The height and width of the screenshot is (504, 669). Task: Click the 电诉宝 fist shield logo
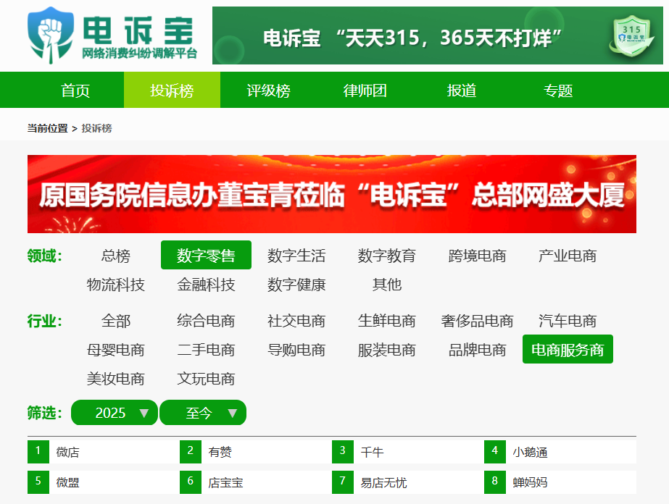pos(50,35)
